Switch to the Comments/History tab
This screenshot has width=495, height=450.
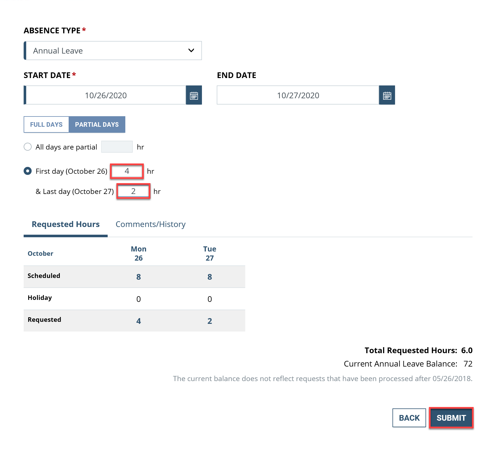click(x=150, y=224)
